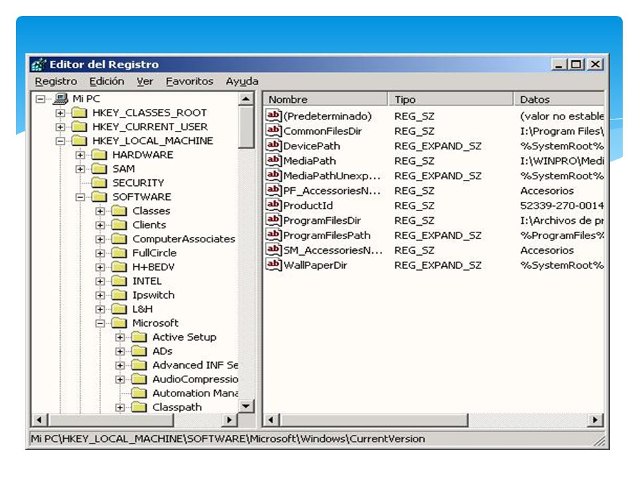Select the Clients folder icon
The image size is (638, 478).
[x=119, y=225]
